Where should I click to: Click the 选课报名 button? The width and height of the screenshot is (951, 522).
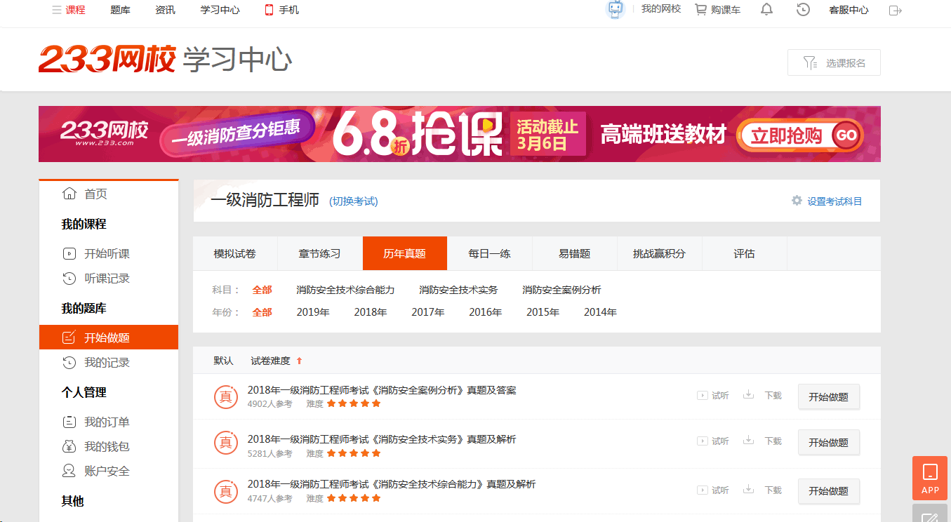(834, 62)
